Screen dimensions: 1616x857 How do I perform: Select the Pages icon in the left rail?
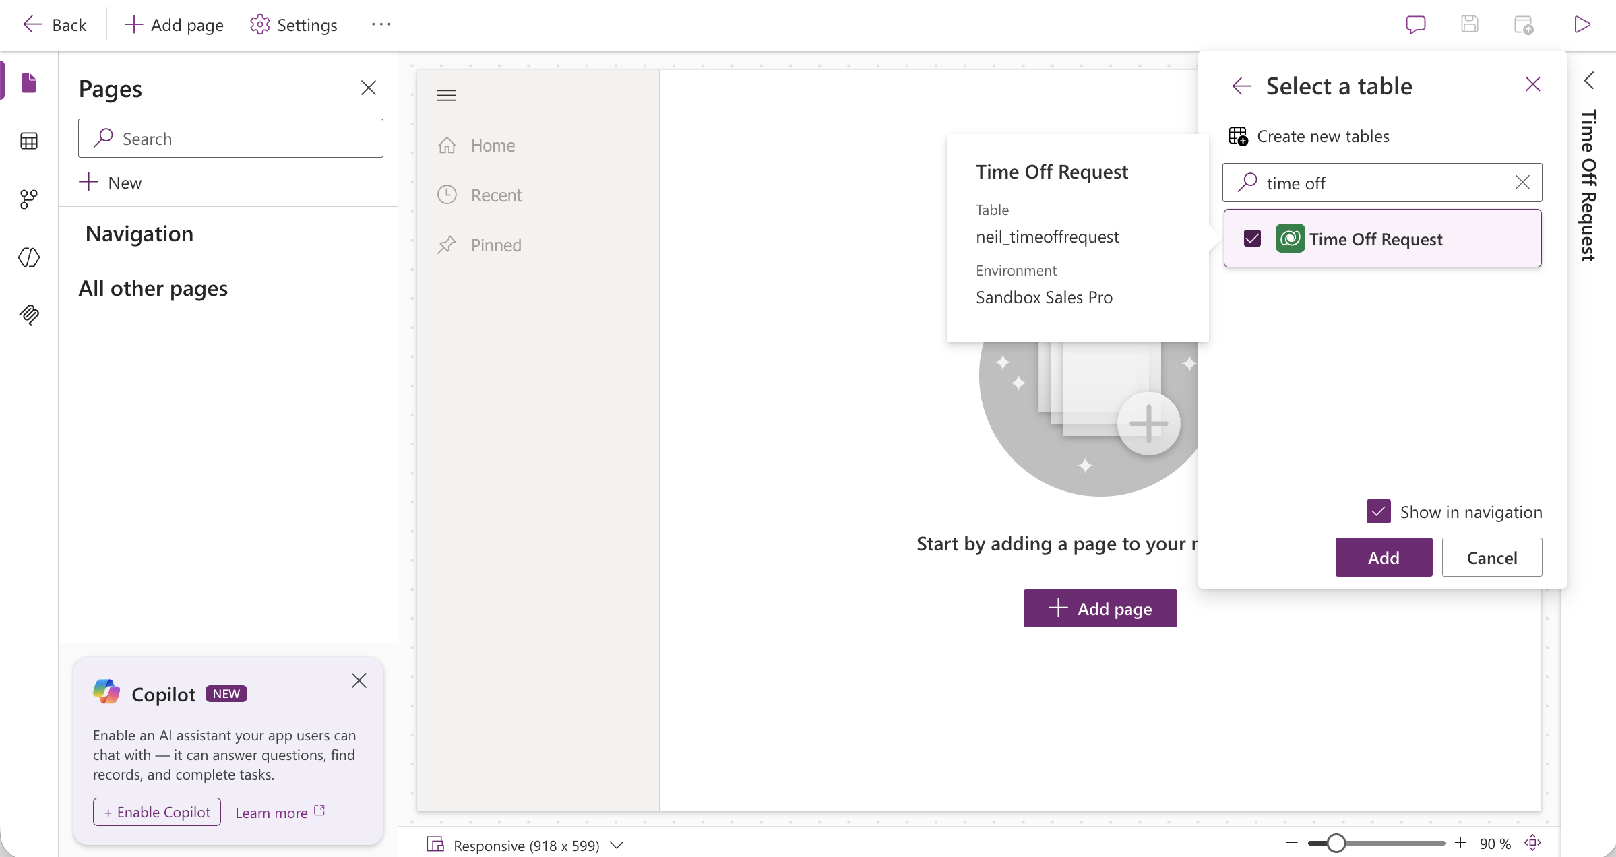coord(29,83)
